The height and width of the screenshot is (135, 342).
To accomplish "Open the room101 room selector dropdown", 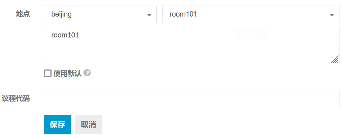I will (250, 14).
